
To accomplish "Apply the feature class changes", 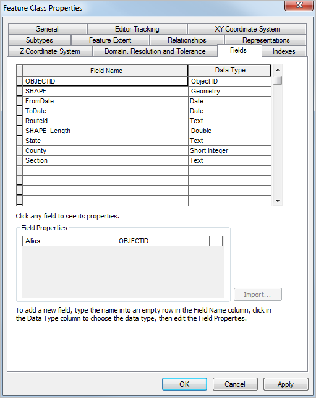I will (286, 384).
